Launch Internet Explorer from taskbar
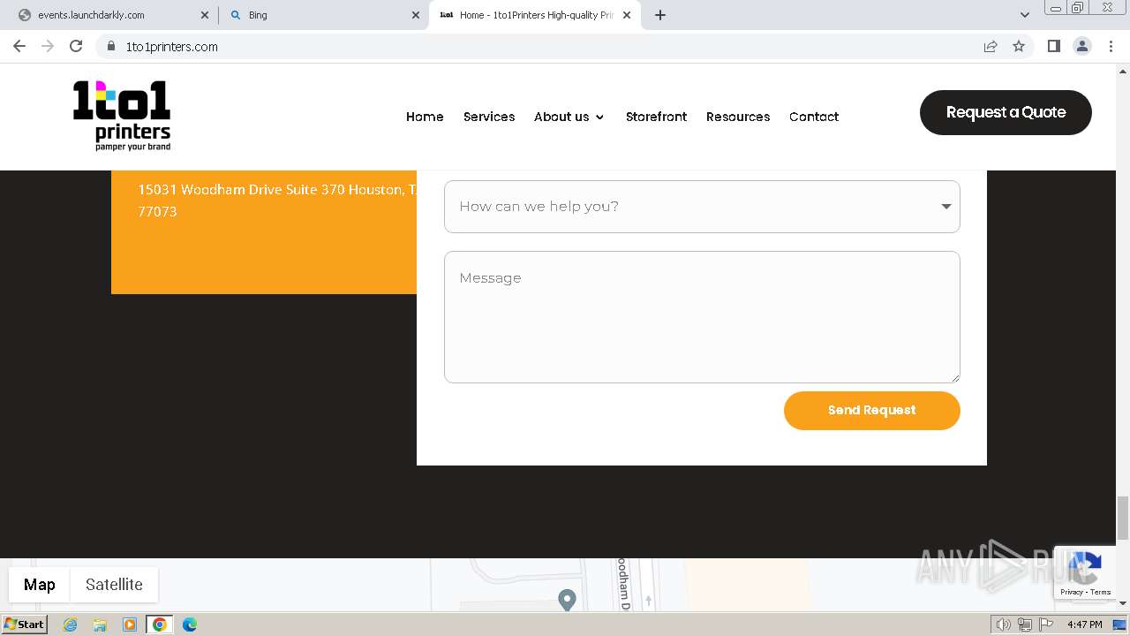 pos(70,625)
